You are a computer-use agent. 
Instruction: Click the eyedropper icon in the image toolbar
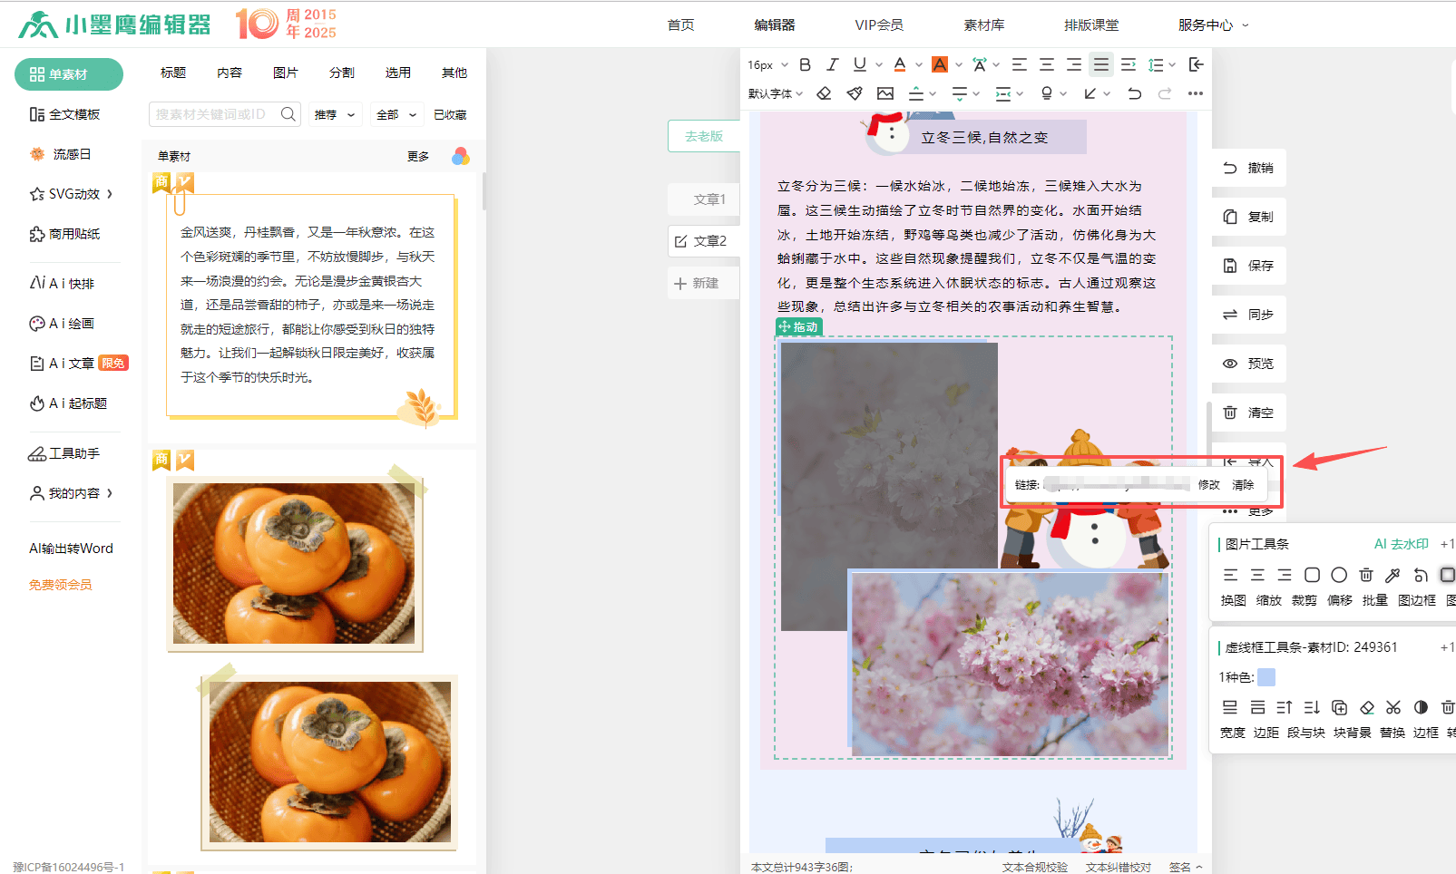[1392, 575]
